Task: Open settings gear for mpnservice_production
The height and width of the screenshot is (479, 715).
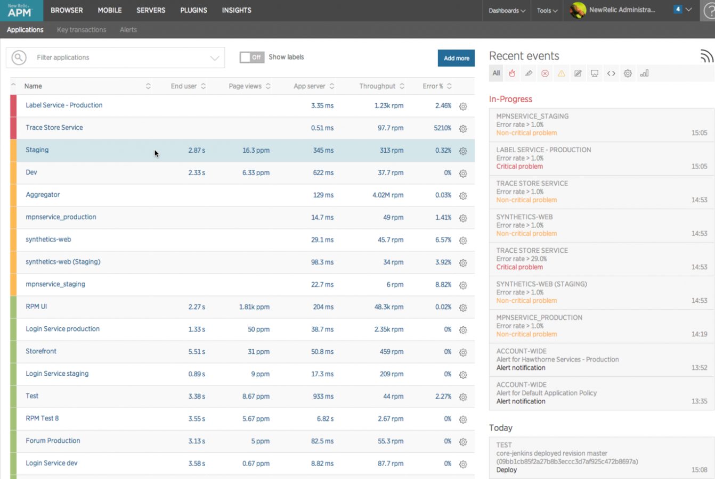Action: 463,218
